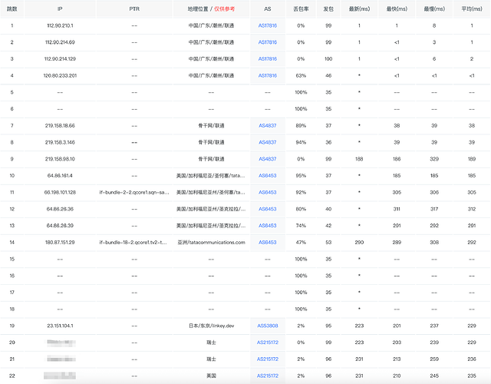
Task: Click the 80% packet loss value
Action: click(301, 209)
